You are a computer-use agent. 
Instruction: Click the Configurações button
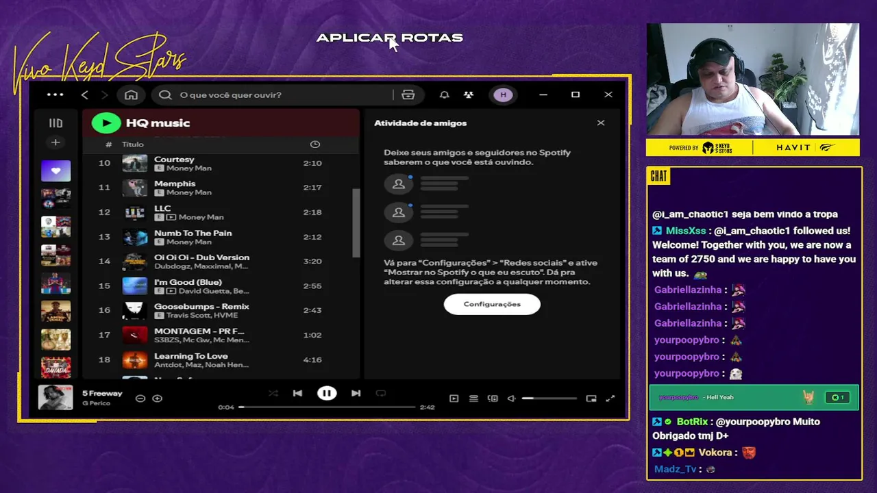tap(492, 304)
